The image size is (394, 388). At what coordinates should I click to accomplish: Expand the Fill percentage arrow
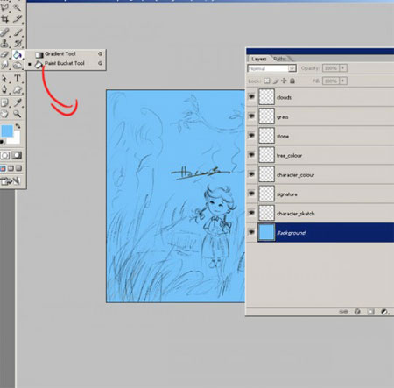[x=343, y=81]
